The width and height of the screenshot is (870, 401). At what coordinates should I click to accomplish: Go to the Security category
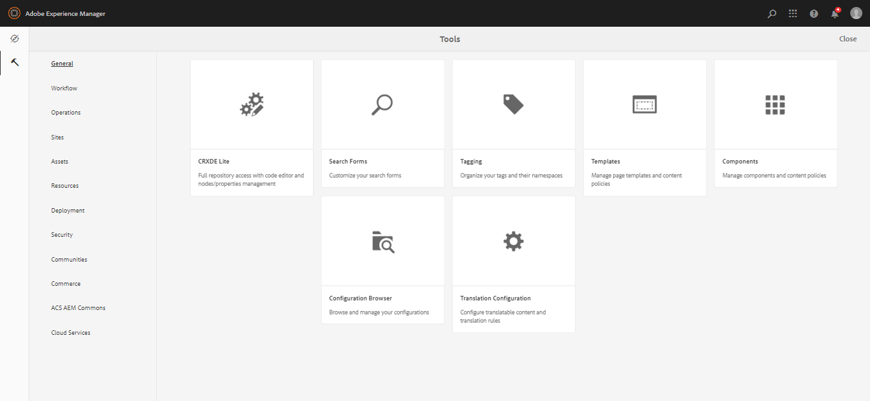point(62,235)
